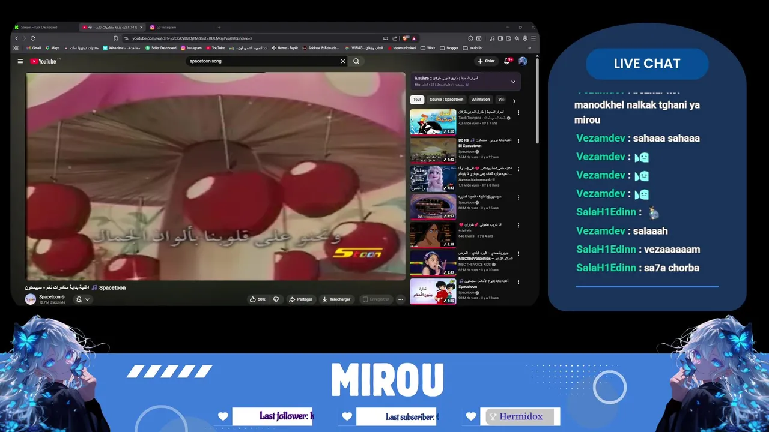Open options menu for the Tarzan video

518,225
